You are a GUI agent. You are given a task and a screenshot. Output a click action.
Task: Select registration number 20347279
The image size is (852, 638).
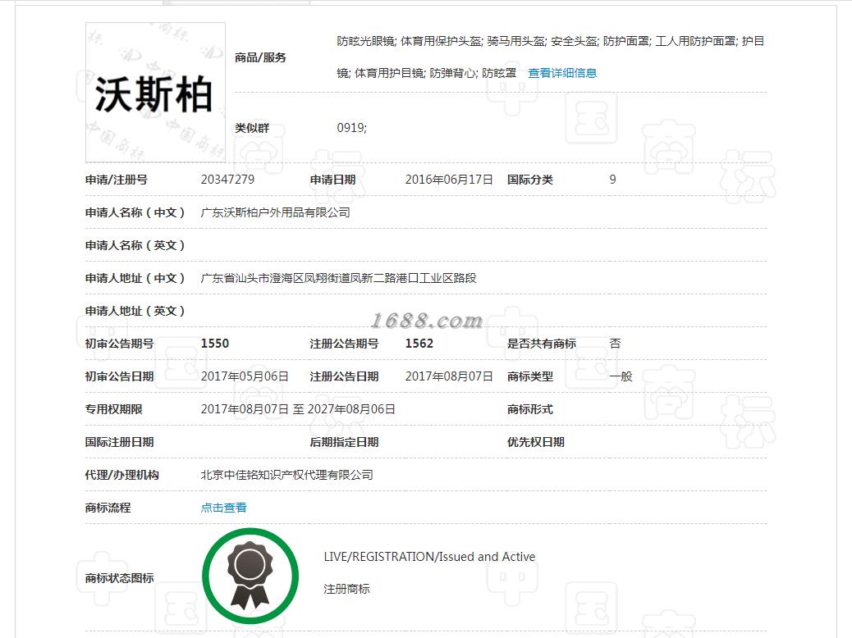pos(227,180)
